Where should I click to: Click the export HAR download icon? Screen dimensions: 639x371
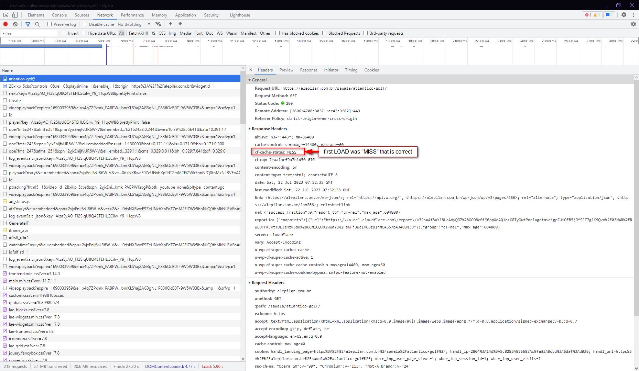click(180, 24)
